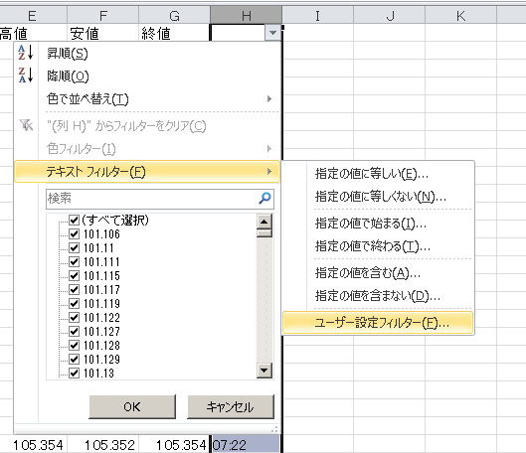526x453 pixels.
Task: Click the cell showing 07:22
Action: click(x=246, y=445)
